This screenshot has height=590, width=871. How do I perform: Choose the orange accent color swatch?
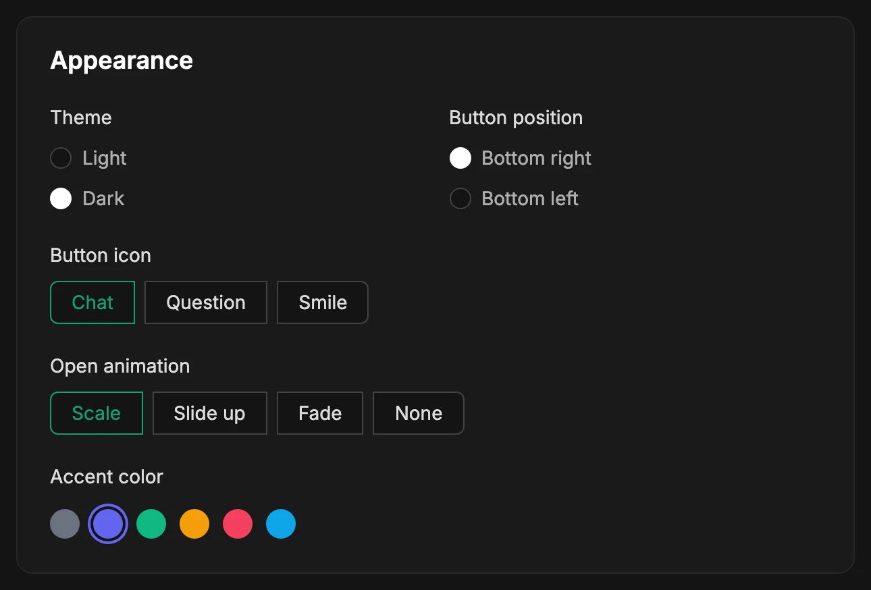tap(194, 524)
